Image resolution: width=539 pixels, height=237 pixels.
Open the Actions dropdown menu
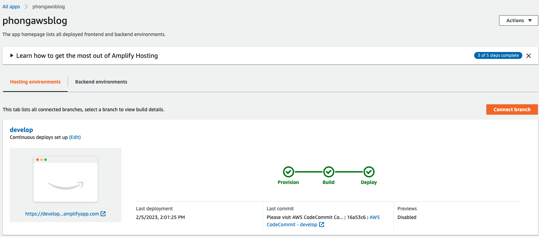519,20
